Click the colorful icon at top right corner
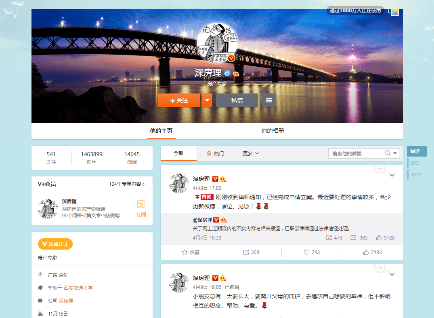 coord(394,11)
